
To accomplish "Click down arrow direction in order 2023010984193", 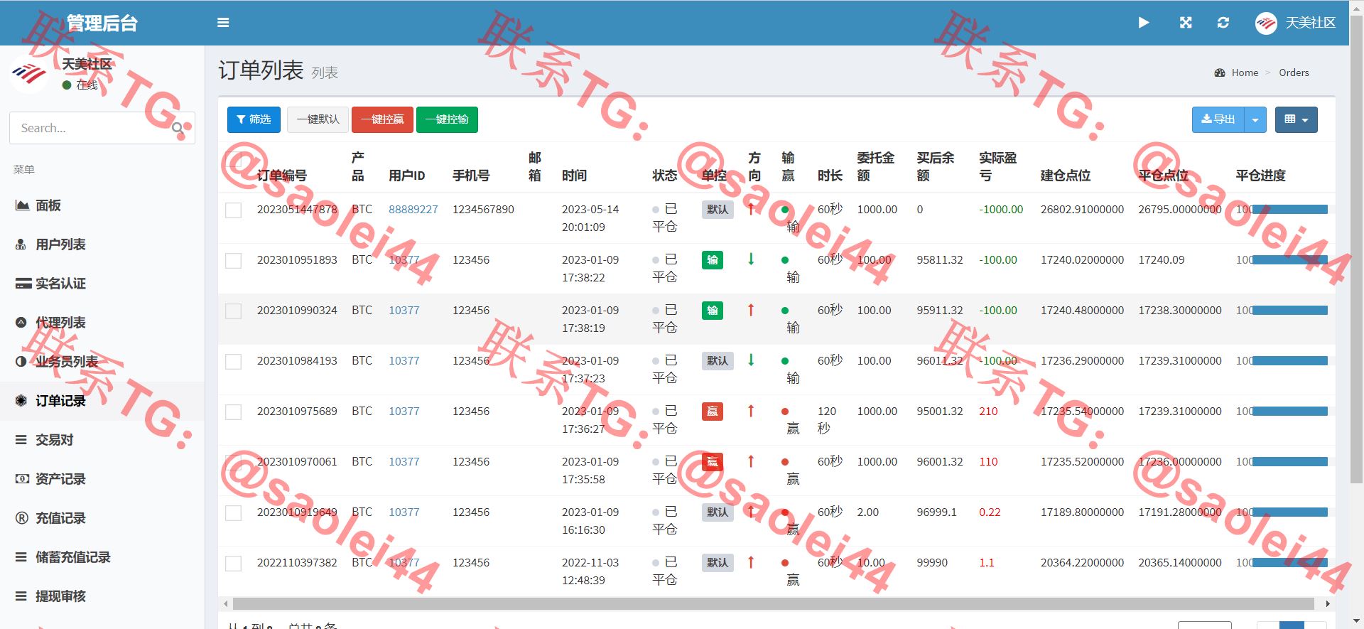I will point(751,360).
